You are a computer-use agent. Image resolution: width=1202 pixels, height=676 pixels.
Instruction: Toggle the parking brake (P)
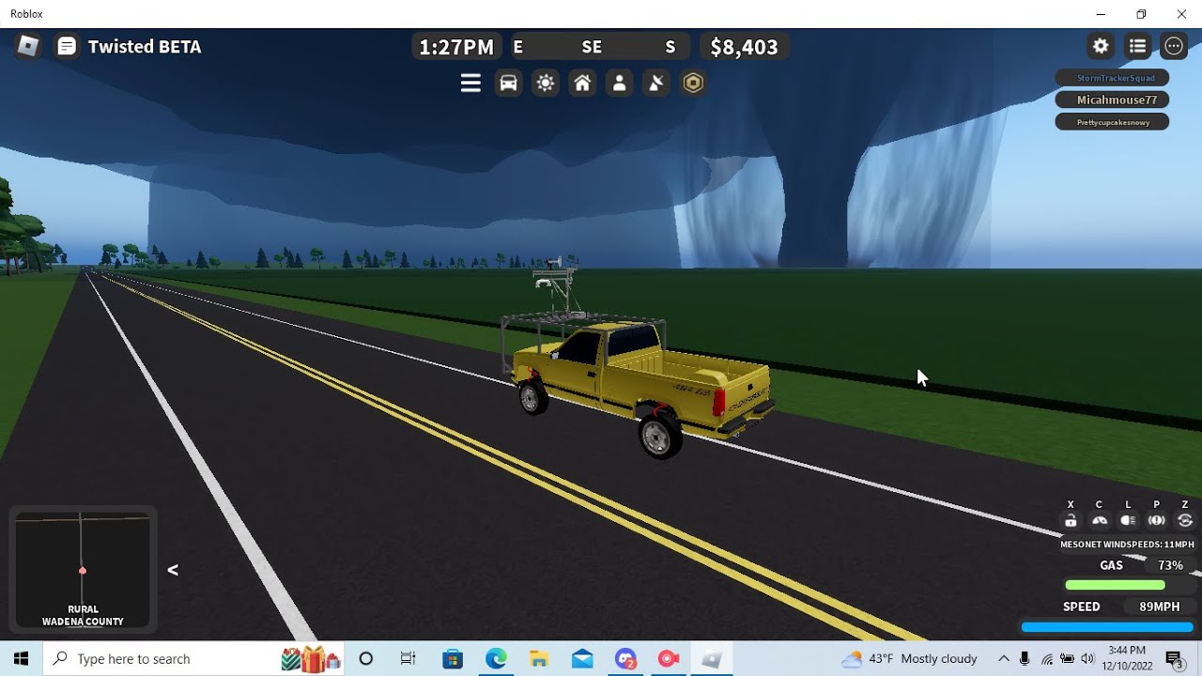pyautogui.click(x=1157, y=521)
